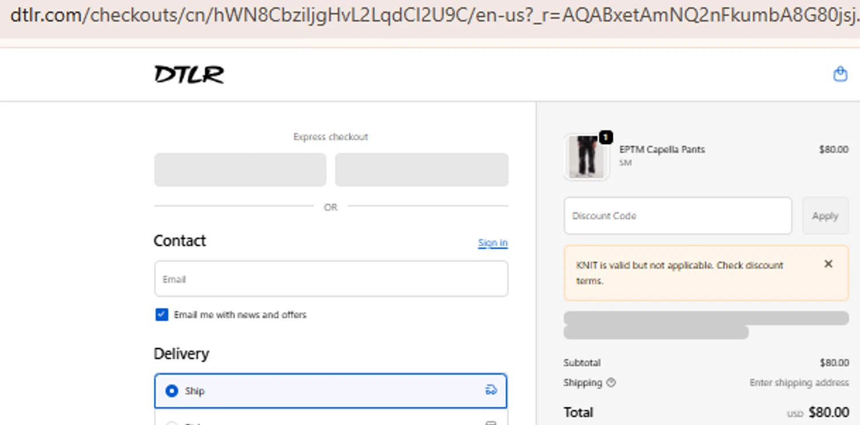Click the Shipping help question mark icon
Screen dimensions: 860x425
click(611, 383)
